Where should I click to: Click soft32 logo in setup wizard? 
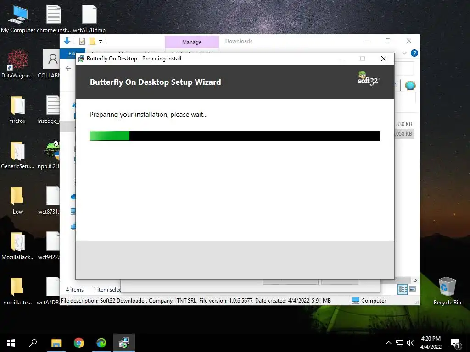click(368, 79)
